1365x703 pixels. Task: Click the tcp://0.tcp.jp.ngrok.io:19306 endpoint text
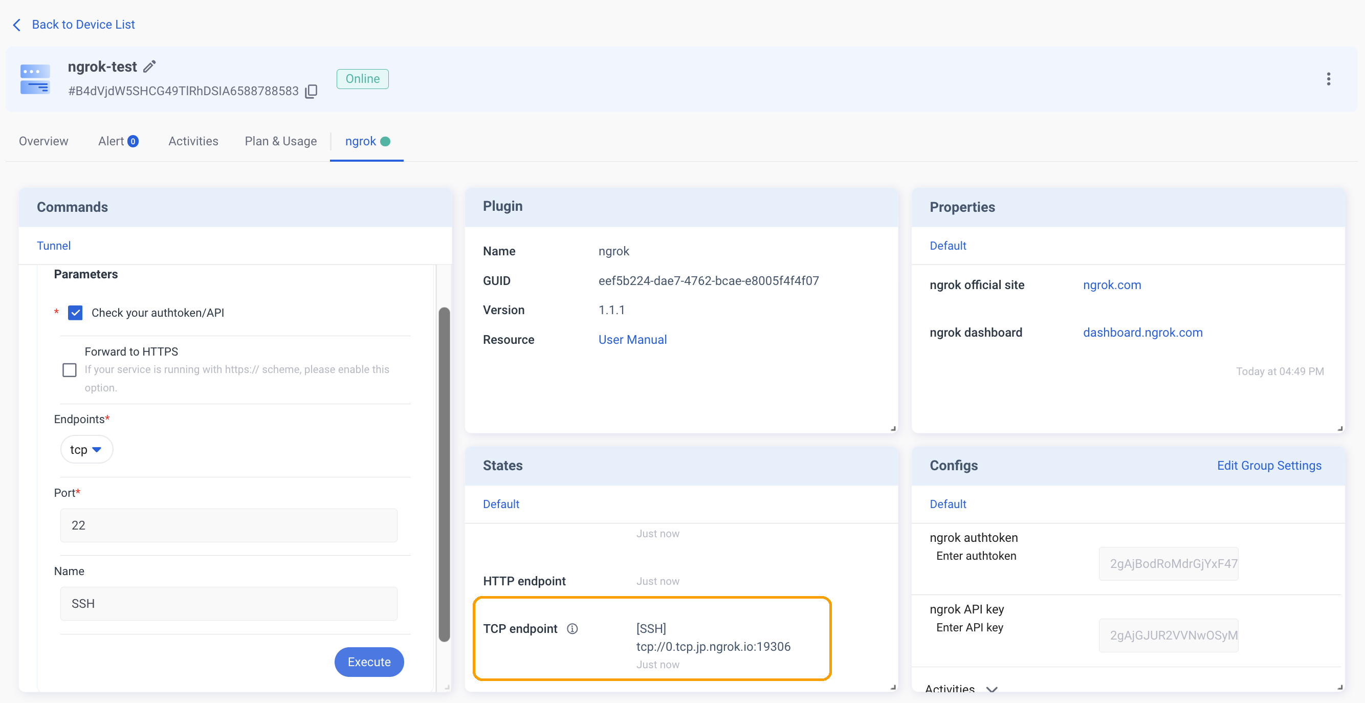[x=713, y=646]
